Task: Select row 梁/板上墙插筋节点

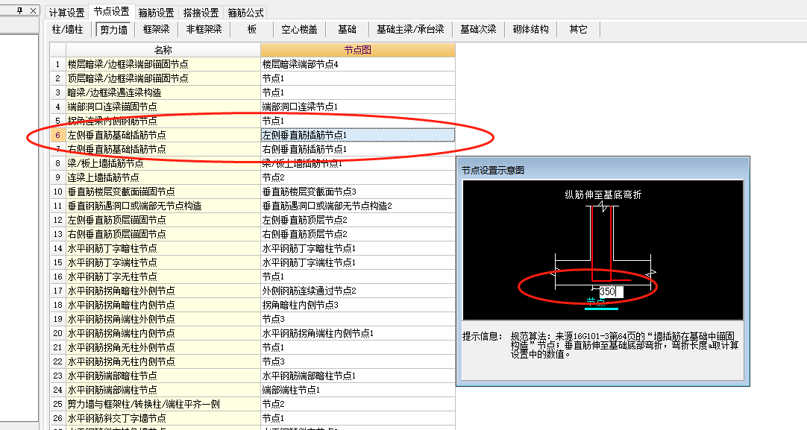Action: [x=163, y=163]
